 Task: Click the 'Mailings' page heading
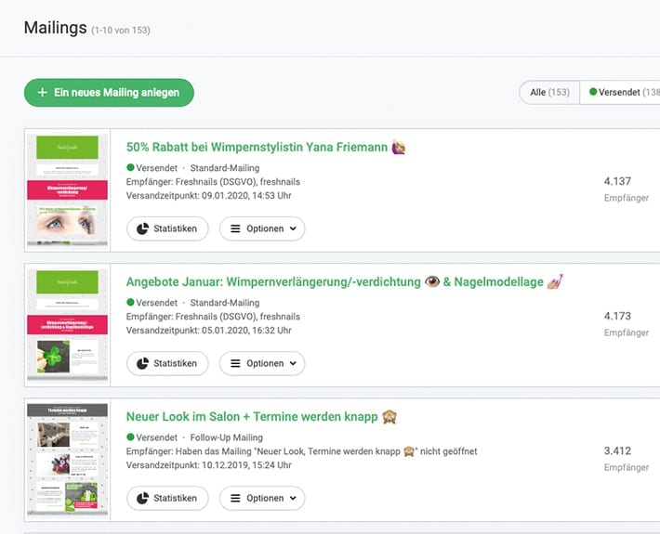[x=55, y=28]
